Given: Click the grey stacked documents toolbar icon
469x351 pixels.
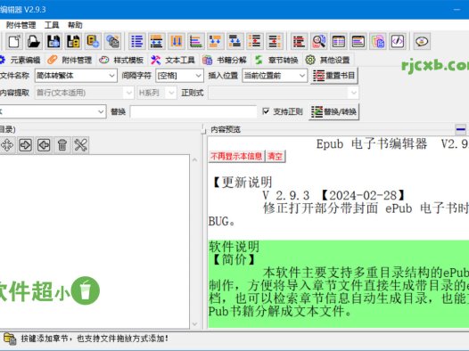Looking at the screenshot, I should pos(112,41).
